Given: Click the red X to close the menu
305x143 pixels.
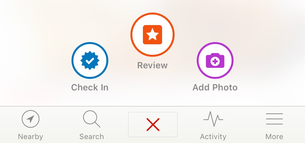Looking at the screenshot, I should [153, 124].
